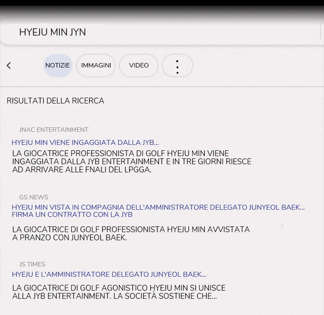
Task: Tap the JS Times source name
Action: (x=32, y=264)
